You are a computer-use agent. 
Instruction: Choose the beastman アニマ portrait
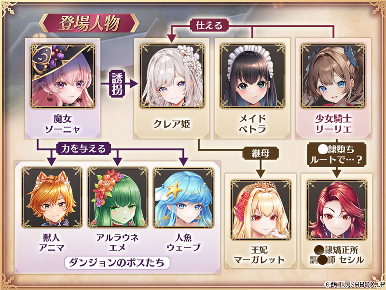click(52, 197)
